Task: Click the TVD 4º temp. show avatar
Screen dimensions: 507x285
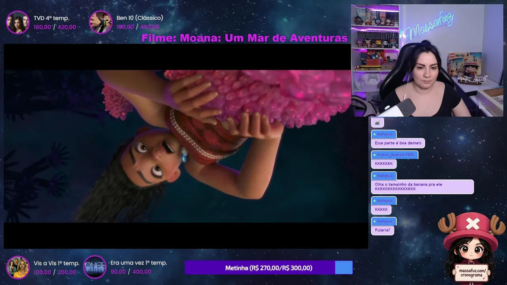Action: click(18, 22)
